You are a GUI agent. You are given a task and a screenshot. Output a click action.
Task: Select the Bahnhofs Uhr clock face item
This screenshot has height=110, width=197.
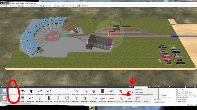click(x=67, y=99)
